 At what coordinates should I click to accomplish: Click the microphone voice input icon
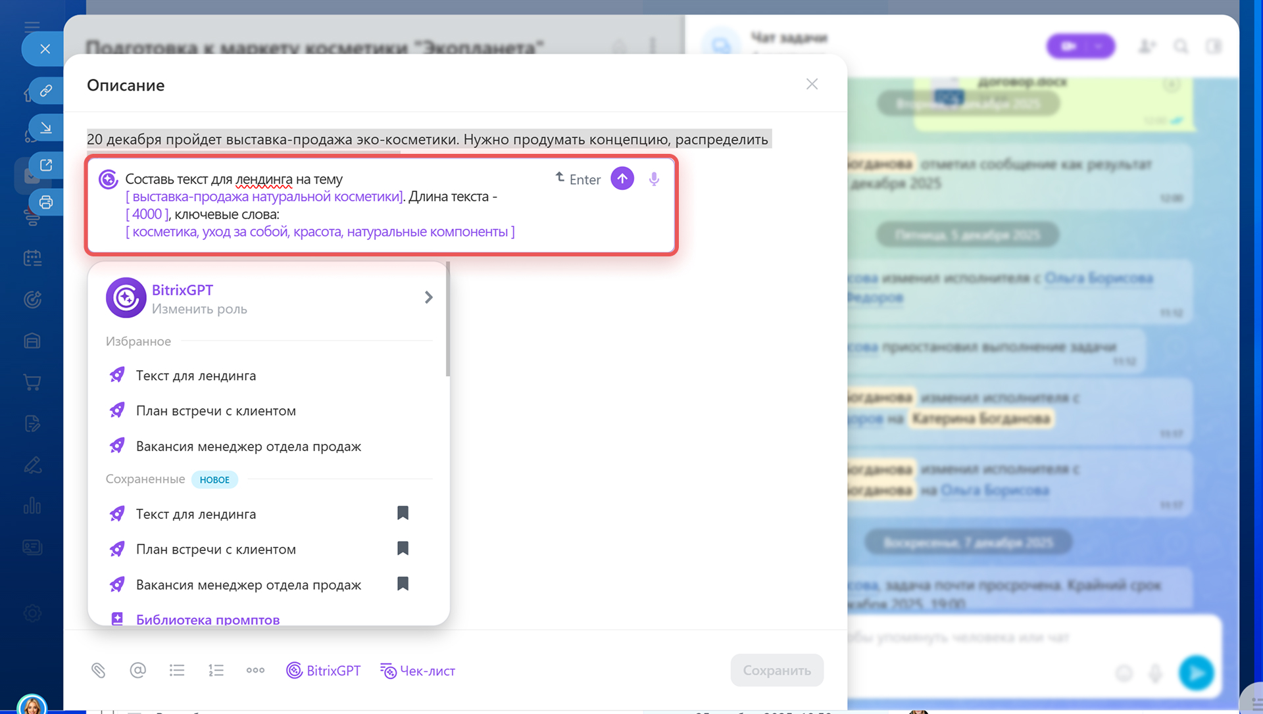point(654,179)
